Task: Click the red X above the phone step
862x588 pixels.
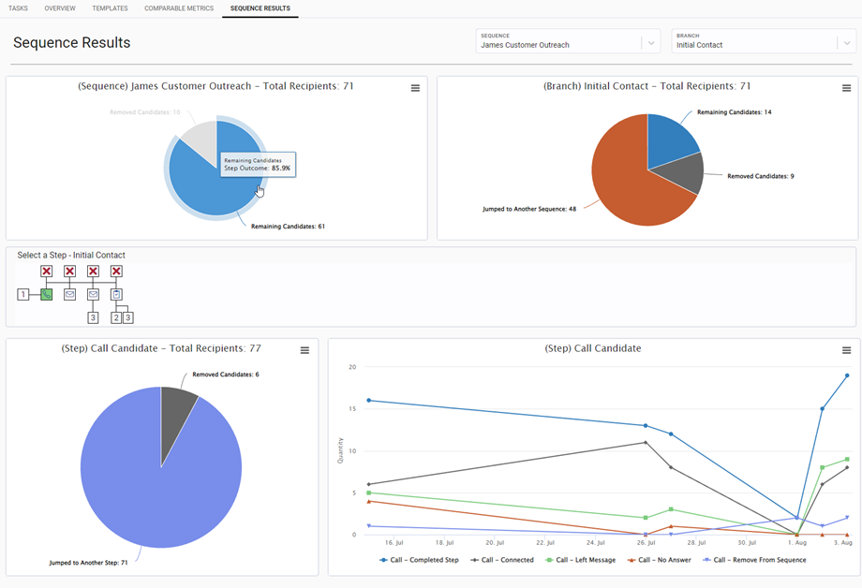Action: pos(47,271)
